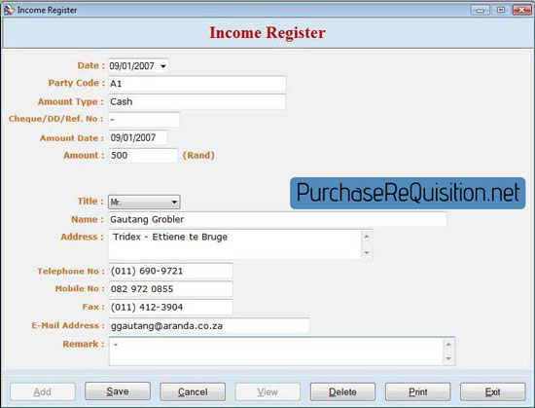Image resolution: width=535 pixels, height=408 pixels.
Task: Click the Address field scroll down arrow
Action: click(367, 252)
